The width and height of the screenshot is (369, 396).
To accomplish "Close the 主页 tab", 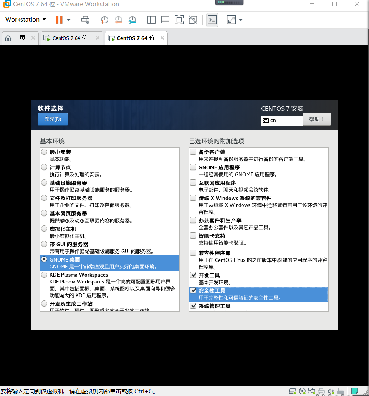I will [33, 38].
